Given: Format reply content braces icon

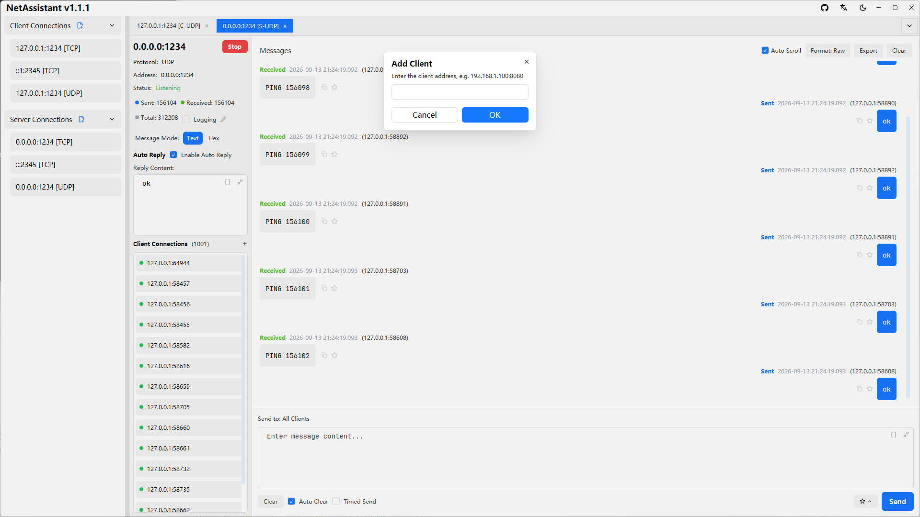Looking at the screenshot, I should click(228, 182).
